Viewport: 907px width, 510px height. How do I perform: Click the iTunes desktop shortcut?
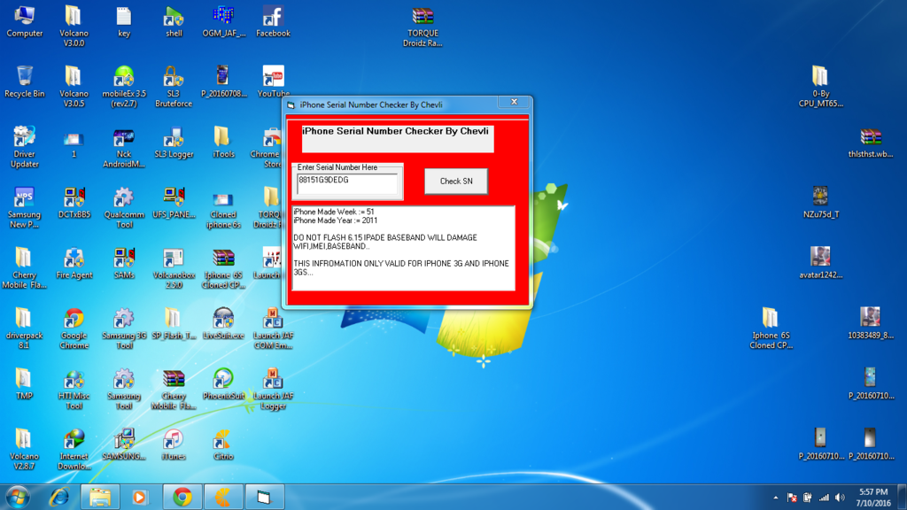[x=174, y=441]
